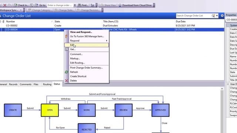Click the Find binoculars button

click(83, 5)
